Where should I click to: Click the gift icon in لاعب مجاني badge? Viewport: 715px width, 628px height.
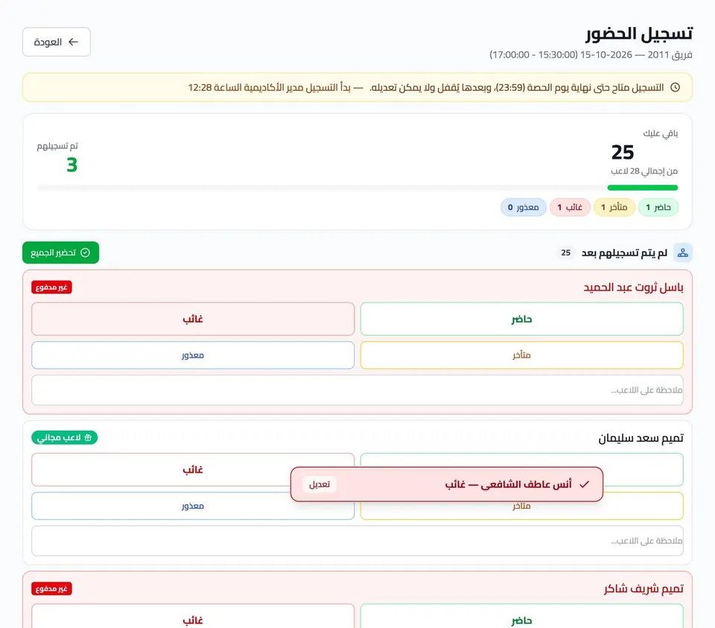tap(88, 438)
